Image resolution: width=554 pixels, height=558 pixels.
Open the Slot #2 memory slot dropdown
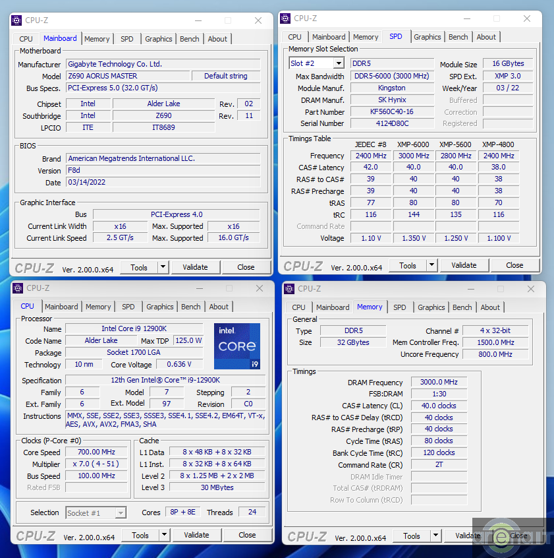coord(317,63)
